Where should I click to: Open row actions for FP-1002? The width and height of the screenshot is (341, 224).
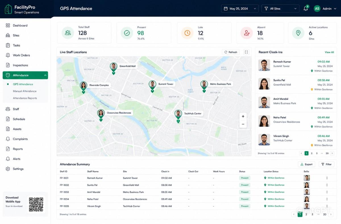coord(327,185)
